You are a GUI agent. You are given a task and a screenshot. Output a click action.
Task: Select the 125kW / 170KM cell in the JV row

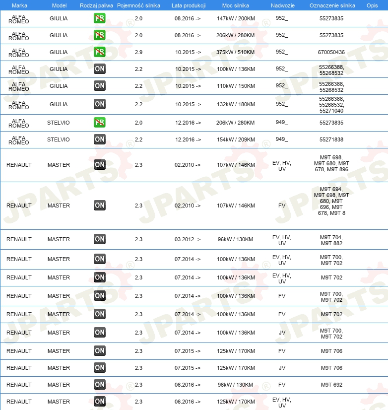pos(236,368)
